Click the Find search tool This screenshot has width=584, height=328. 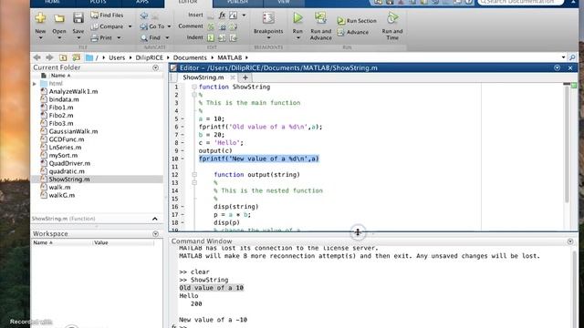click(151, 37)
